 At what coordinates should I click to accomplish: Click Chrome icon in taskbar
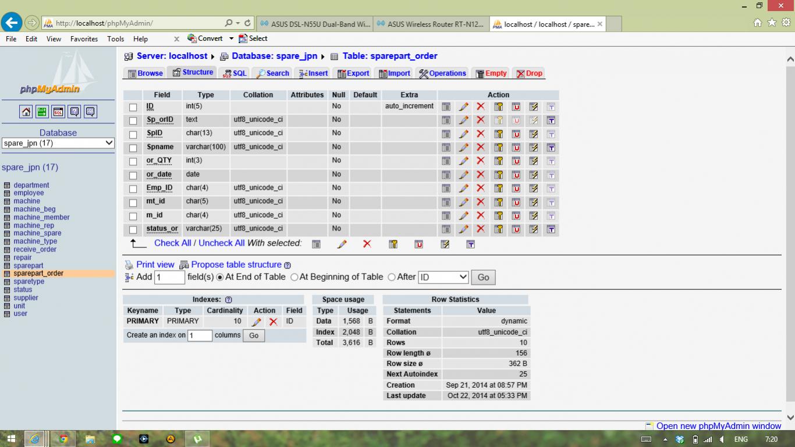(x=63, y=439)
